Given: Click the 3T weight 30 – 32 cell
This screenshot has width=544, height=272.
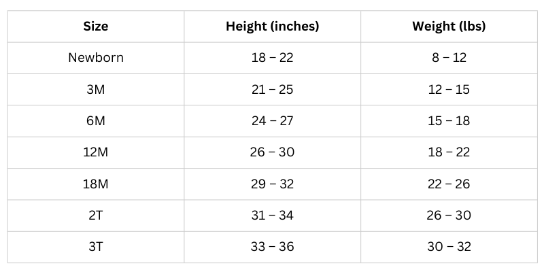Looking at the screenshot, I should 448,246.
